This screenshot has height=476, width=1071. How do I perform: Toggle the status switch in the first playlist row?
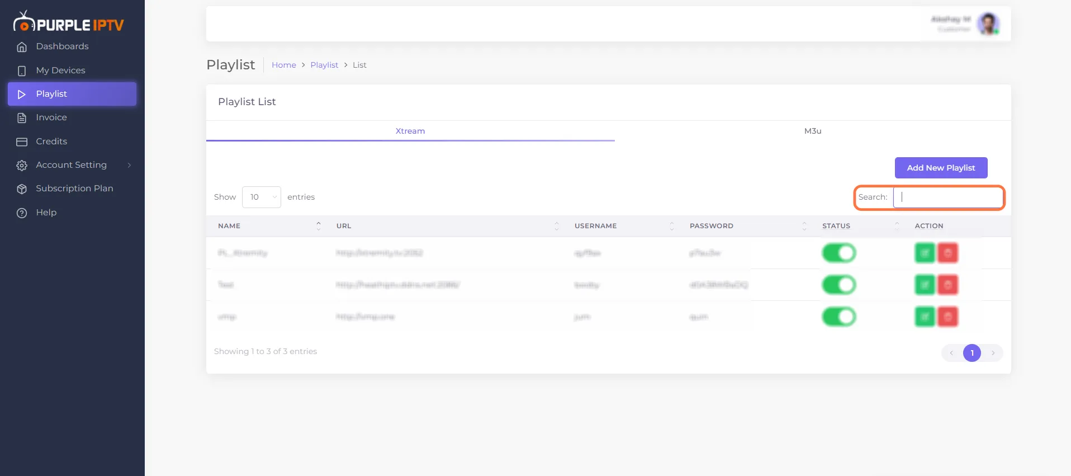tap(839, 253)
